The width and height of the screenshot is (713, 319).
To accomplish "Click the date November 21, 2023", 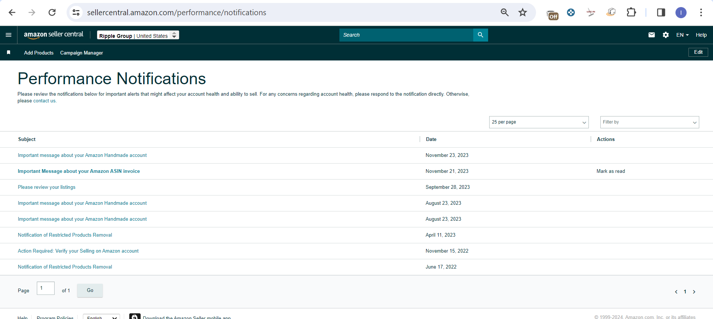I will click(x=447, y=171).
